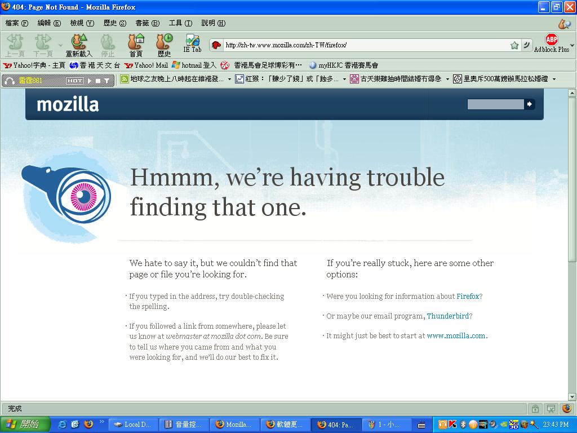Image resolution: width=577 pixels, height=433 pixels.
Task: Play the 雷霆881 radio stream
Action: [x=90, y=81]
